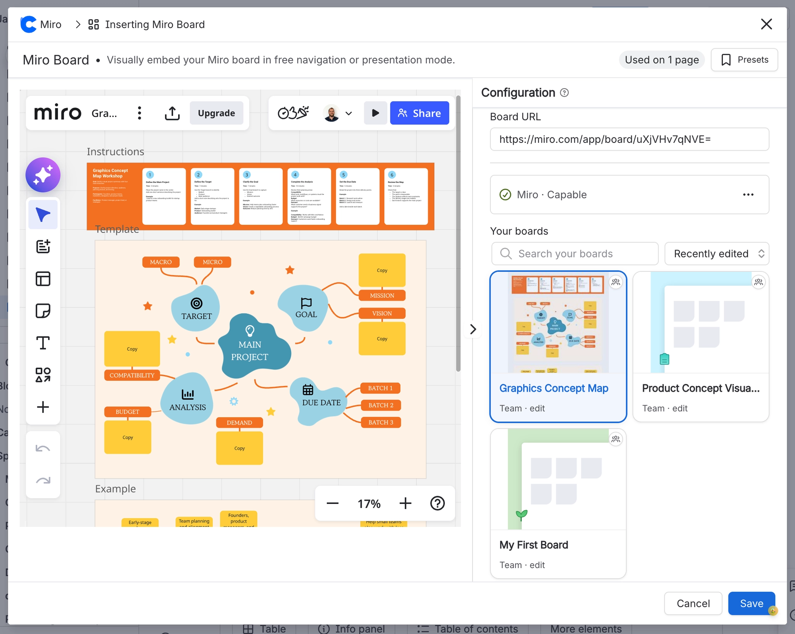Open the zoom level 17% menu
The height and width of the screenshot is (634, 795).
(x=369, y=504)
